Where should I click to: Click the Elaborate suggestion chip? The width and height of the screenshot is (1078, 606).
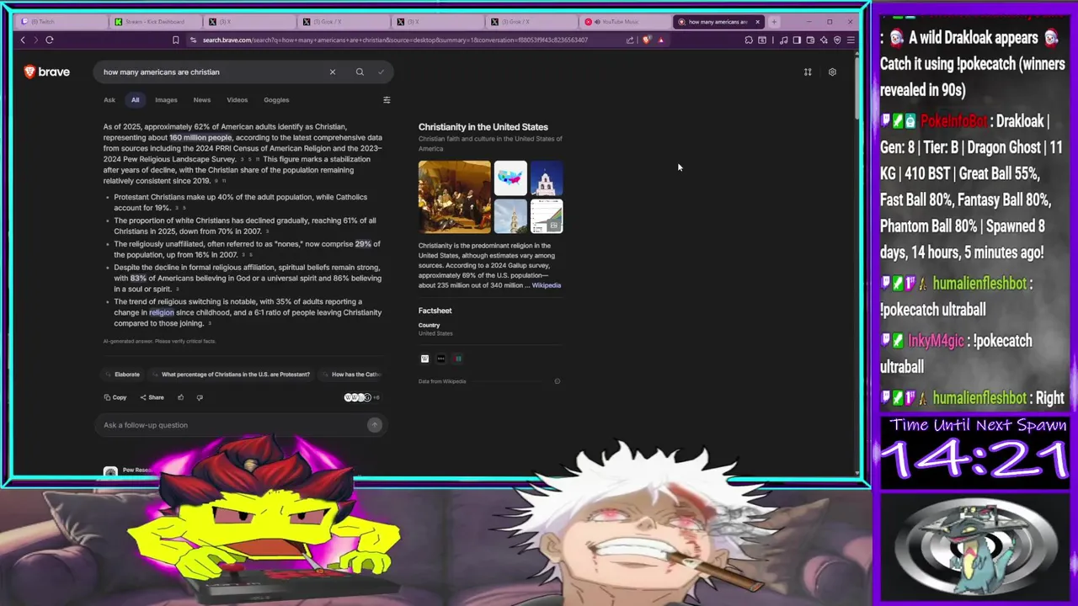coord(123,374)
